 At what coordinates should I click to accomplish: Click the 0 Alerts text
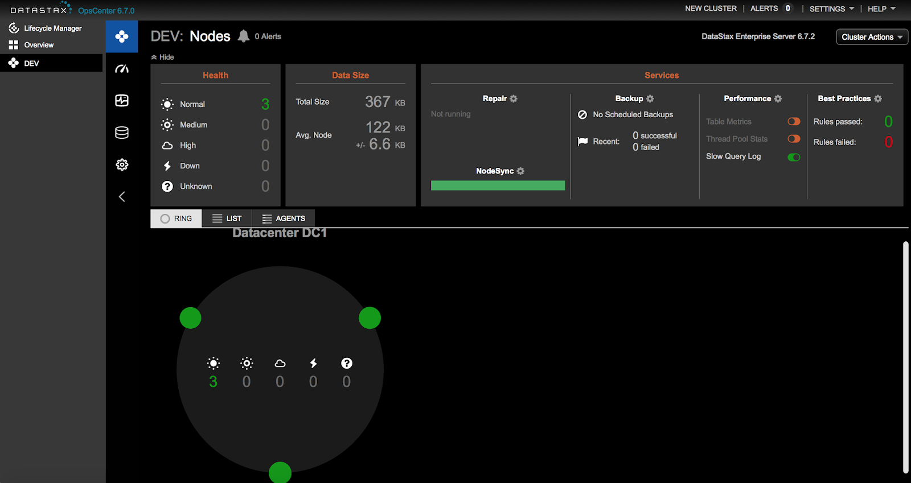[x=268, y=36]
